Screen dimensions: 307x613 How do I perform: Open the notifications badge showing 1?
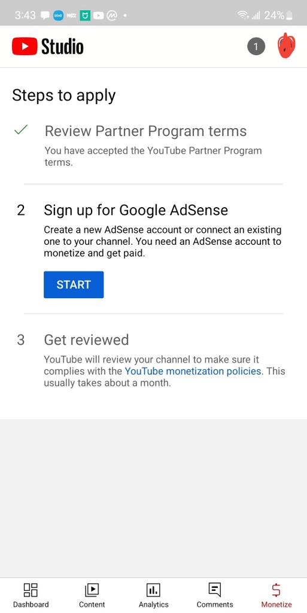256,47
